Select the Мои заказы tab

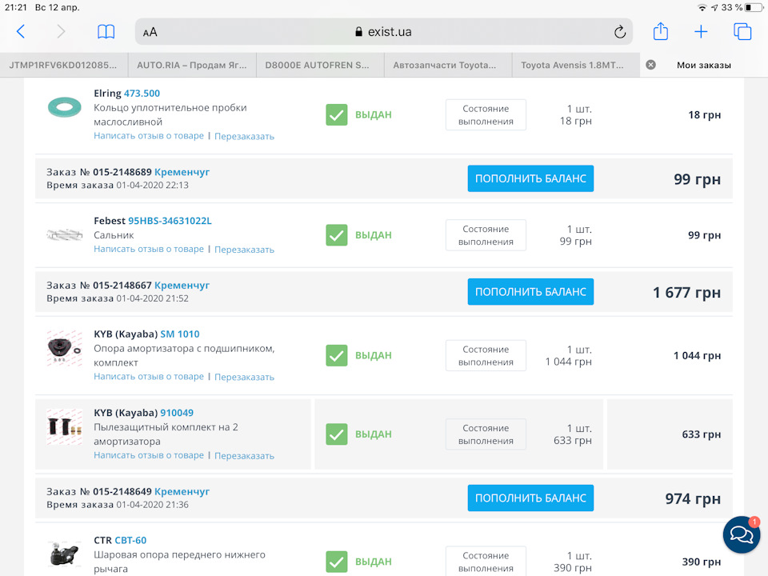[704, 65]
